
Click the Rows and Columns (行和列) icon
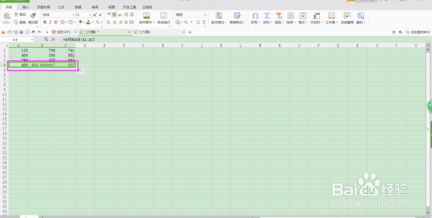317,16
